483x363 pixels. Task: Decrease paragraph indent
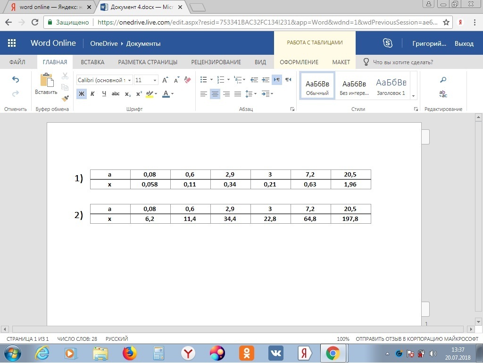coord(254,80)
